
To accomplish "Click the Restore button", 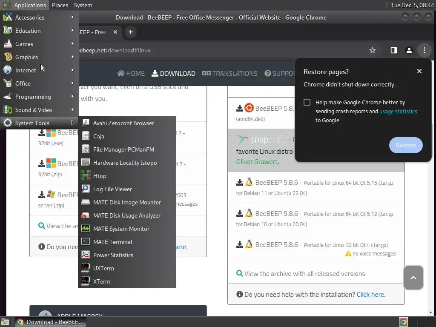I will 406,145.
